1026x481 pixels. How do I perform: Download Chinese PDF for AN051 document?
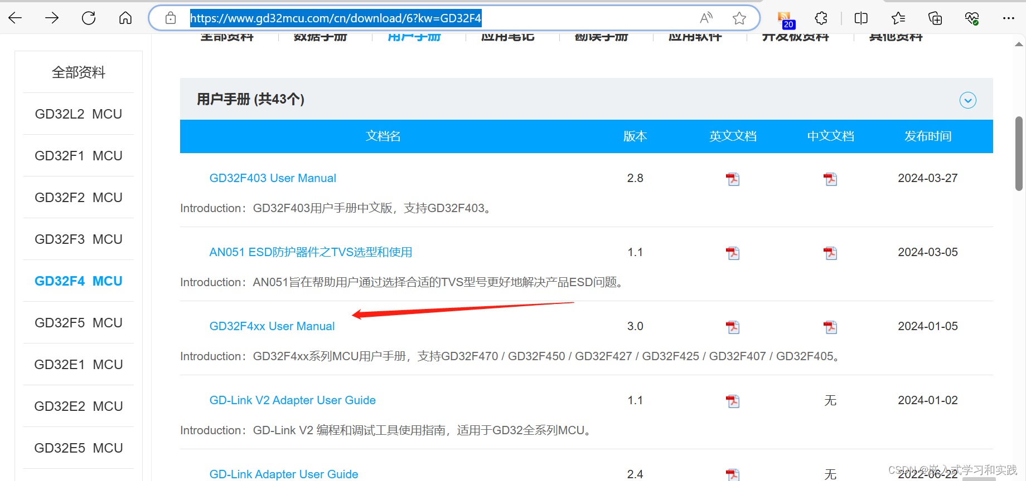tap(830, 253)
